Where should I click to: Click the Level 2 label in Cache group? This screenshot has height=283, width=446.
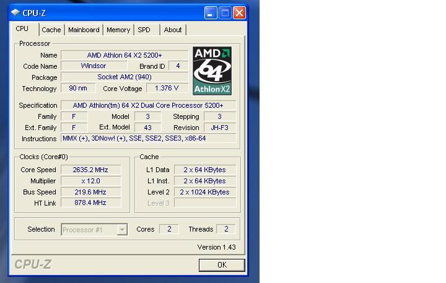pos(159,192)
